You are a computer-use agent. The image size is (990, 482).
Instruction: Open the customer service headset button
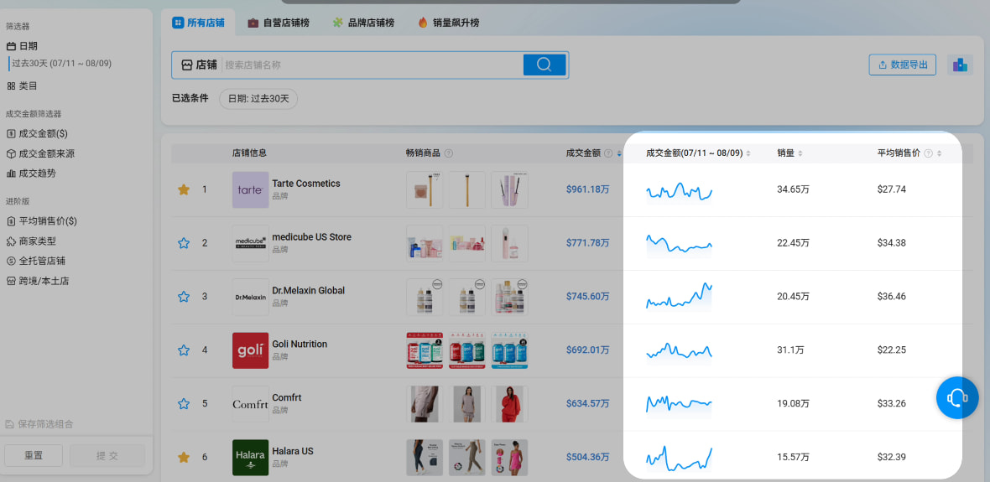coord(957,397)
